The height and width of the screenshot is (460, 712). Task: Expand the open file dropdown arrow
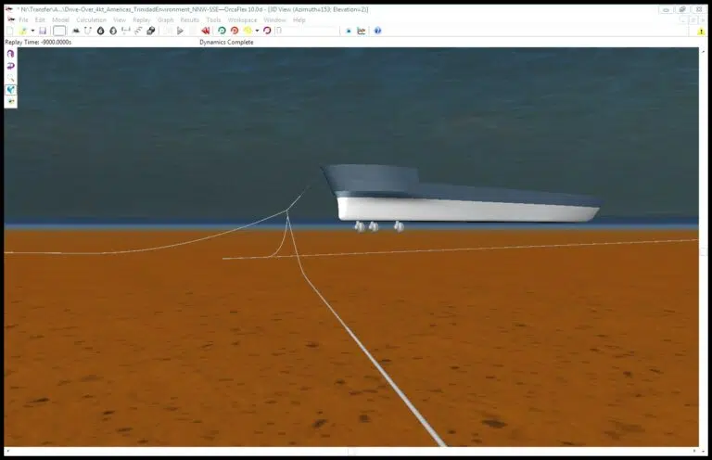(x=31, y=31)
